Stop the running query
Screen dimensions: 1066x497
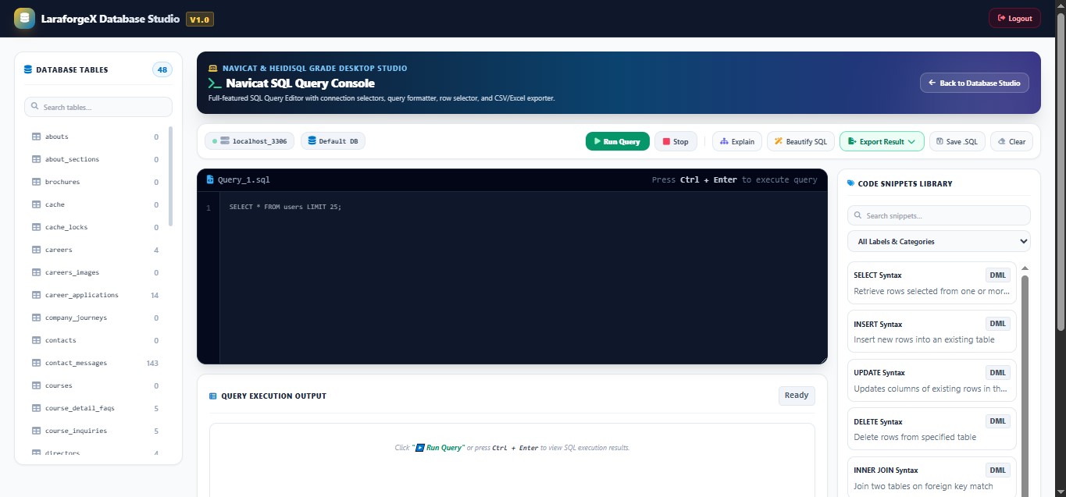click(676, 141)
